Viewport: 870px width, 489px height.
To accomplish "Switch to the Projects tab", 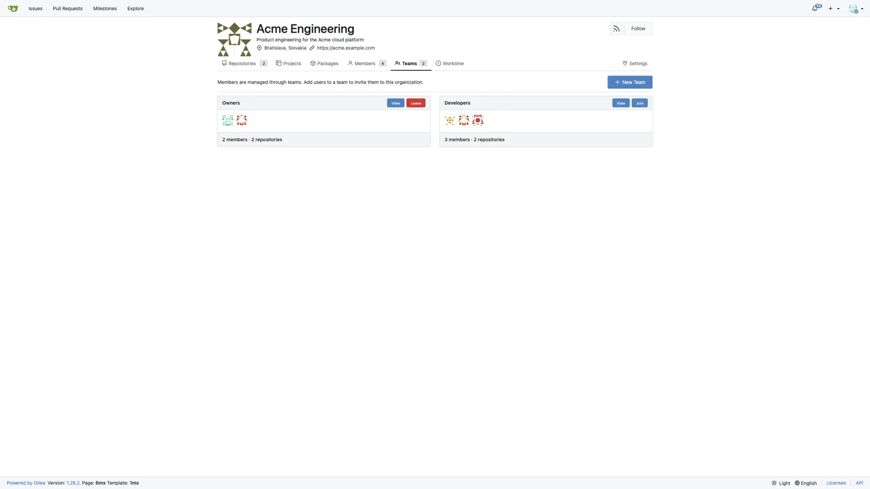I will (x=288, y=64).
